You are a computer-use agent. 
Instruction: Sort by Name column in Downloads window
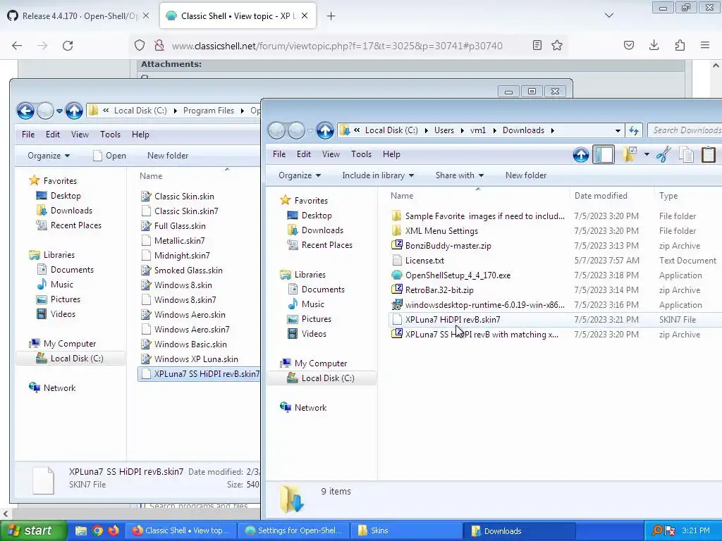click(401, 196)
